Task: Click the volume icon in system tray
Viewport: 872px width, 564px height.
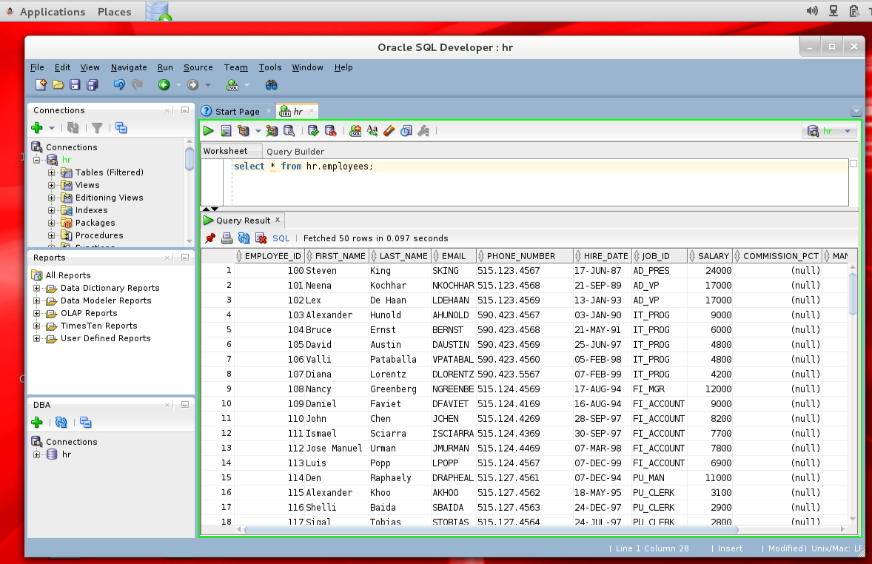Action: pyautogui.click(x=812, y=10)
